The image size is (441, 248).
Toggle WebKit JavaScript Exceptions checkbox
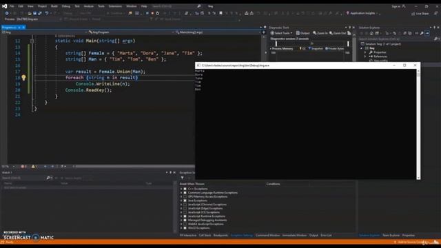[x=185, y=225]
